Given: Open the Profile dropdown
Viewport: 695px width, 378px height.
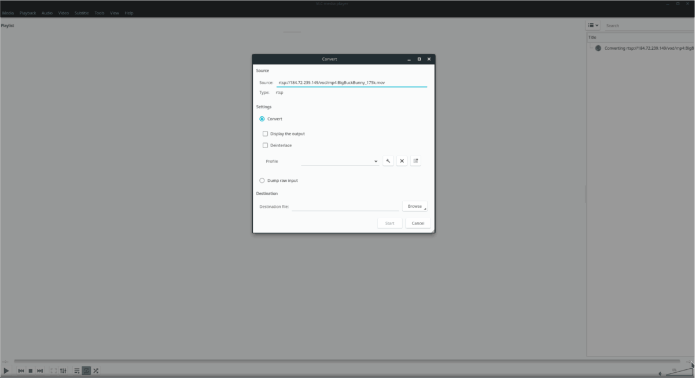Looking at the screenshot, I should (340, 161).
